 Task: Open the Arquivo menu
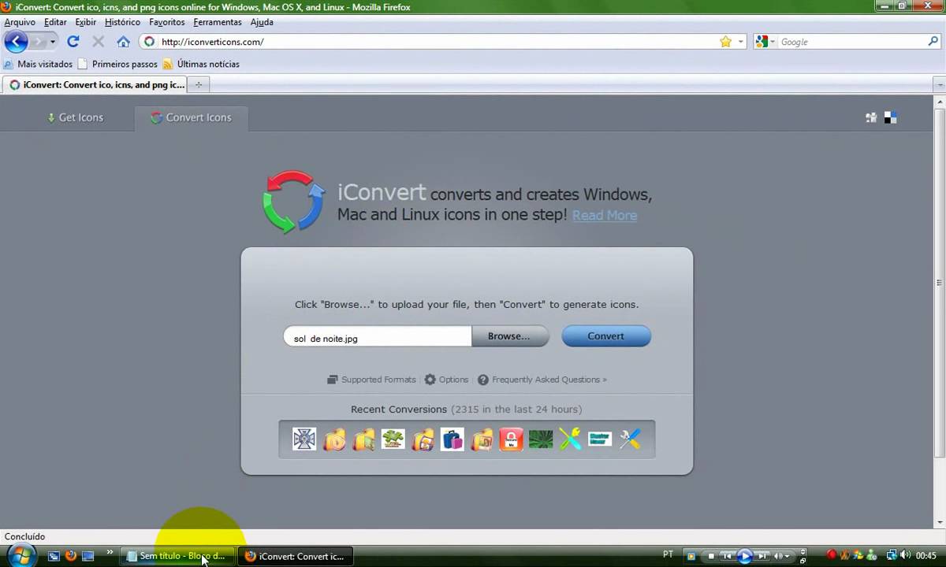pos(20,22)
